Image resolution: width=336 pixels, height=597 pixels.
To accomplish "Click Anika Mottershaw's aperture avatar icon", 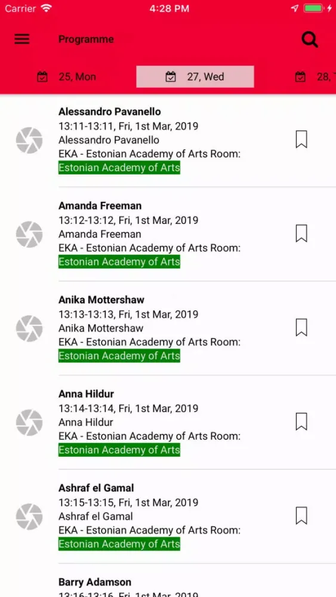I will [29, 328].
